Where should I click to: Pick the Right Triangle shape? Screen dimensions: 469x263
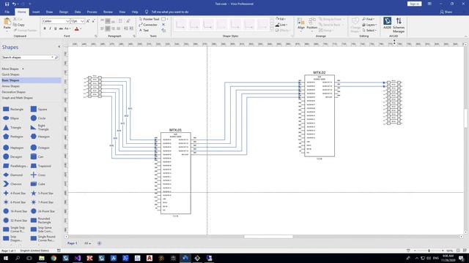(x=40, y=127)
